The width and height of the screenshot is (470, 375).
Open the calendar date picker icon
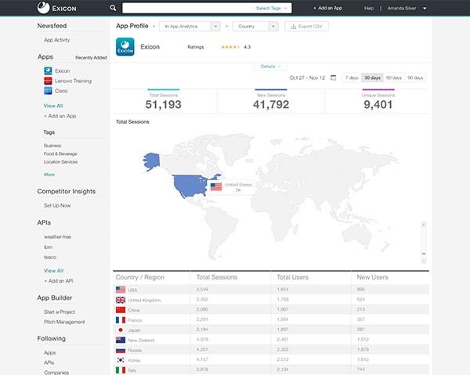(334, 78)
